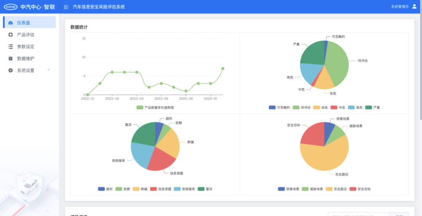This screenshot has width=422, height=216.
Task: Toggle 抵赖 legend entry
Action: (x=123, y=189)
